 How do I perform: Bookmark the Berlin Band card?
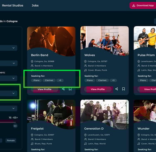[70, 89]
